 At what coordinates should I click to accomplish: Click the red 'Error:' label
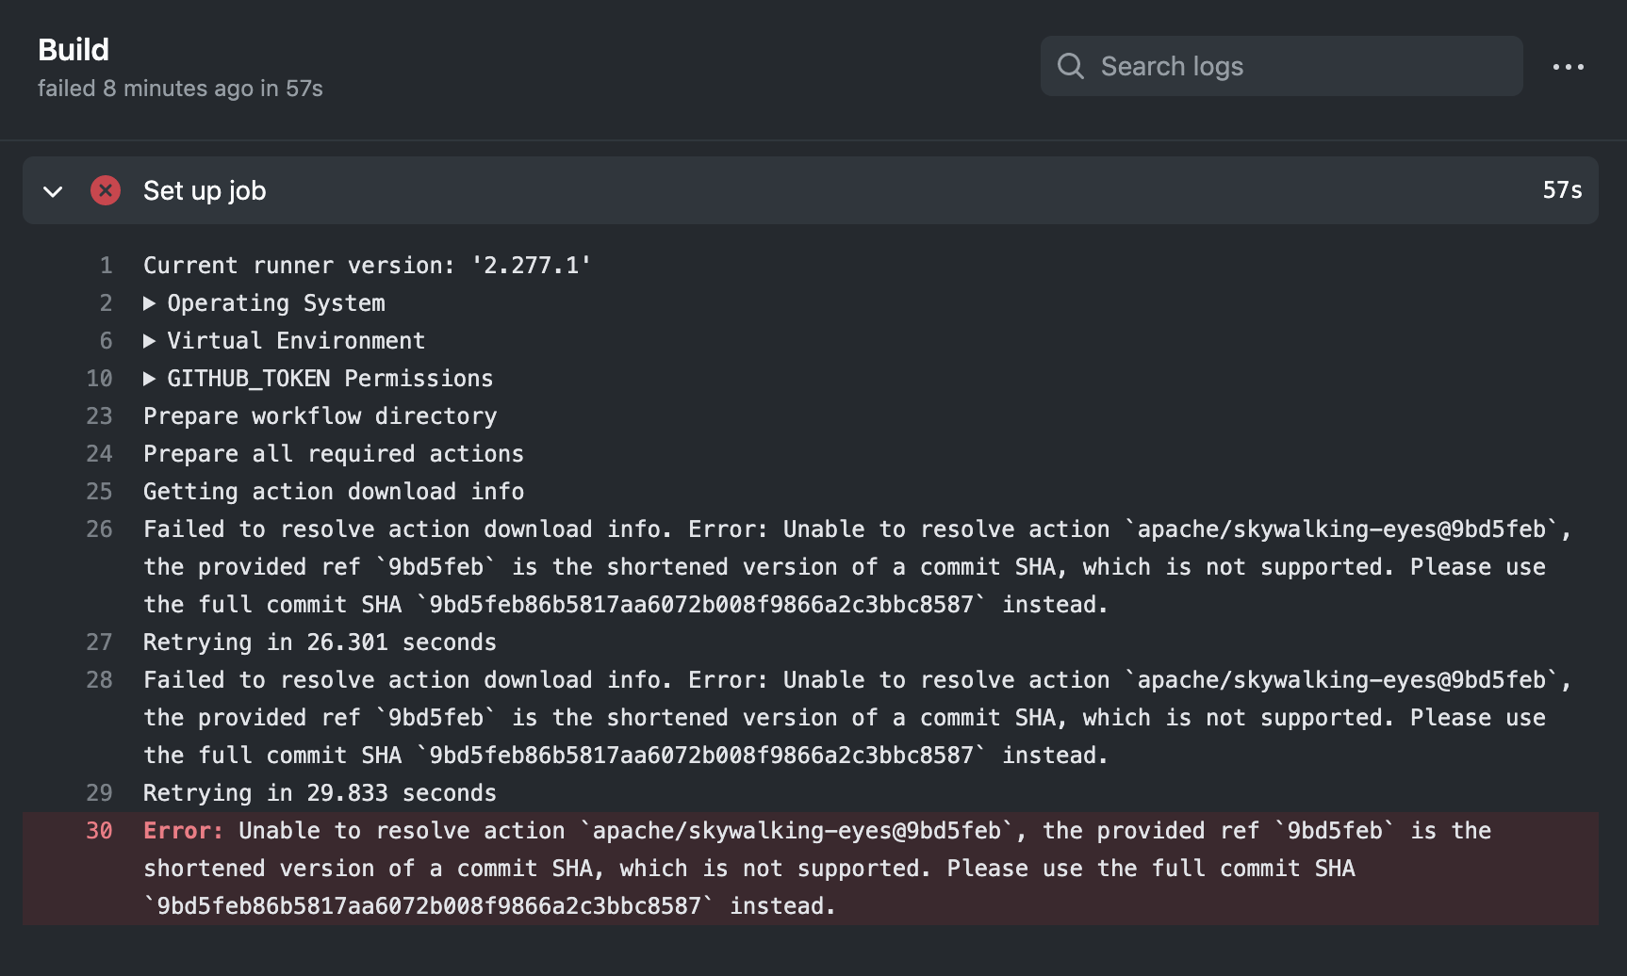(x=183, y=831)
